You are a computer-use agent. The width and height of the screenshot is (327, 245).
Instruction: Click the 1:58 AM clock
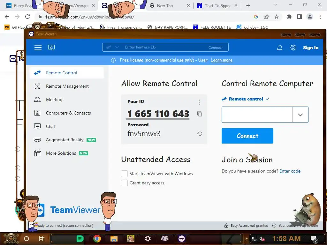coord(286,239)
